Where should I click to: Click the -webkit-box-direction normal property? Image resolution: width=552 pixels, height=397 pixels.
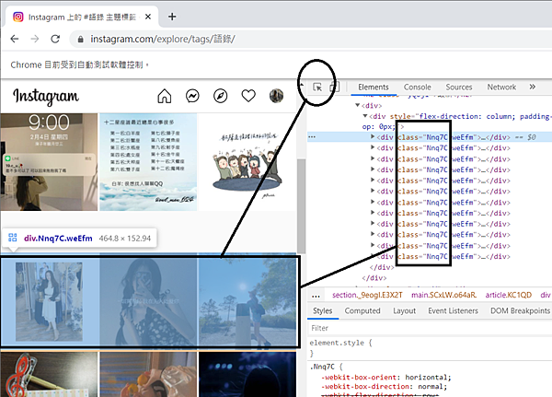[384, 387]
